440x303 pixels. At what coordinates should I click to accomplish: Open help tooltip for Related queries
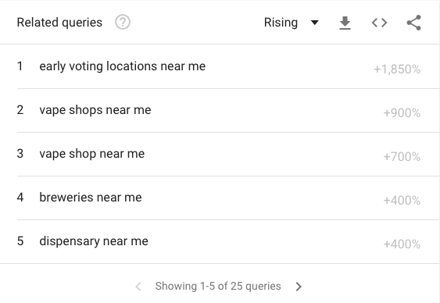[x=123, y=22]
